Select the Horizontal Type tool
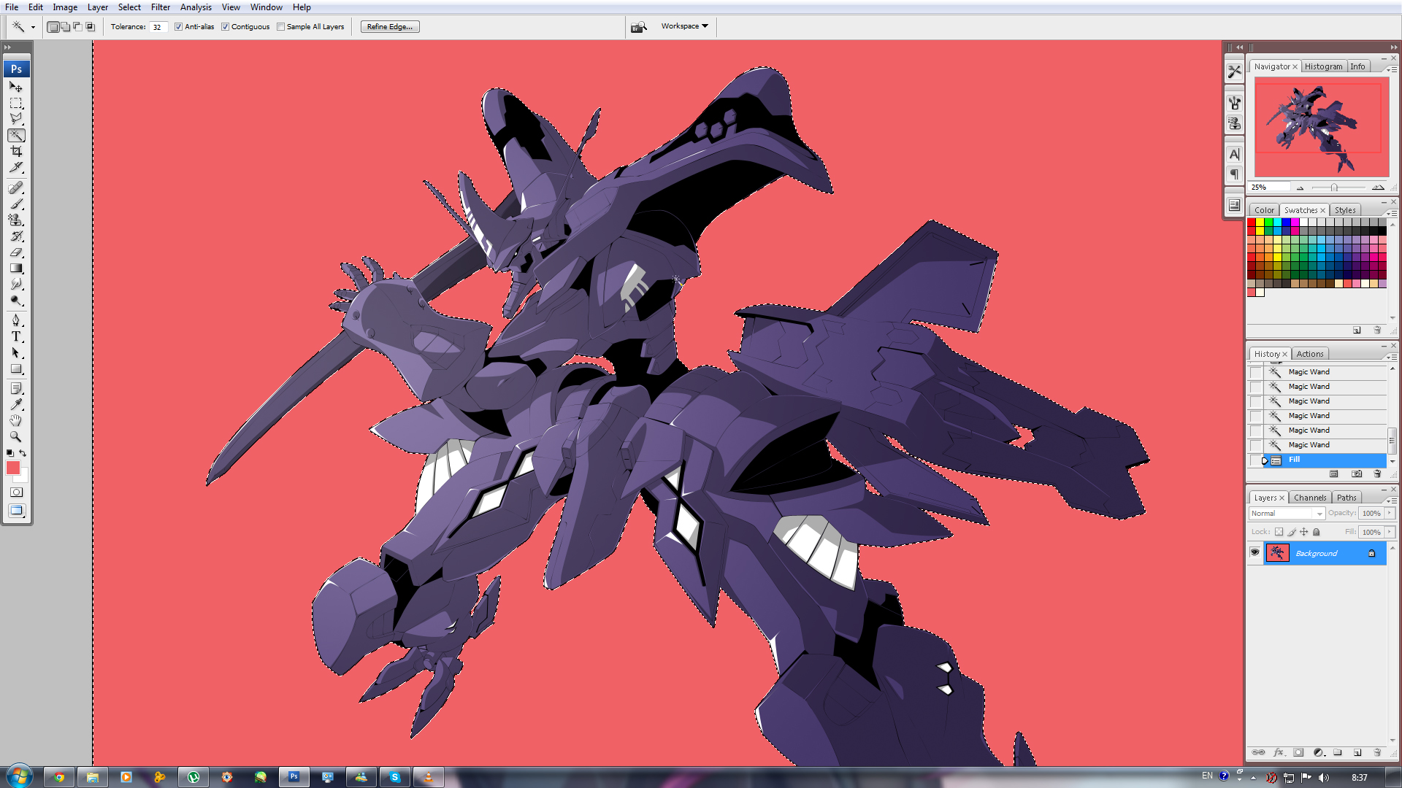 click(16, 336)
